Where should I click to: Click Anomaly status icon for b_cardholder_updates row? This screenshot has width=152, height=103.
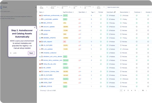(x=148, y=19)
